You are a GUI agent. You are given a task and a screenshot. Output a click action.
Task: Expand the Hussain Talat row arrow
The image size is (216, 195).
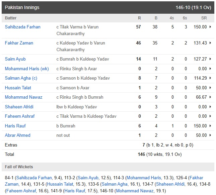point(210,88)
